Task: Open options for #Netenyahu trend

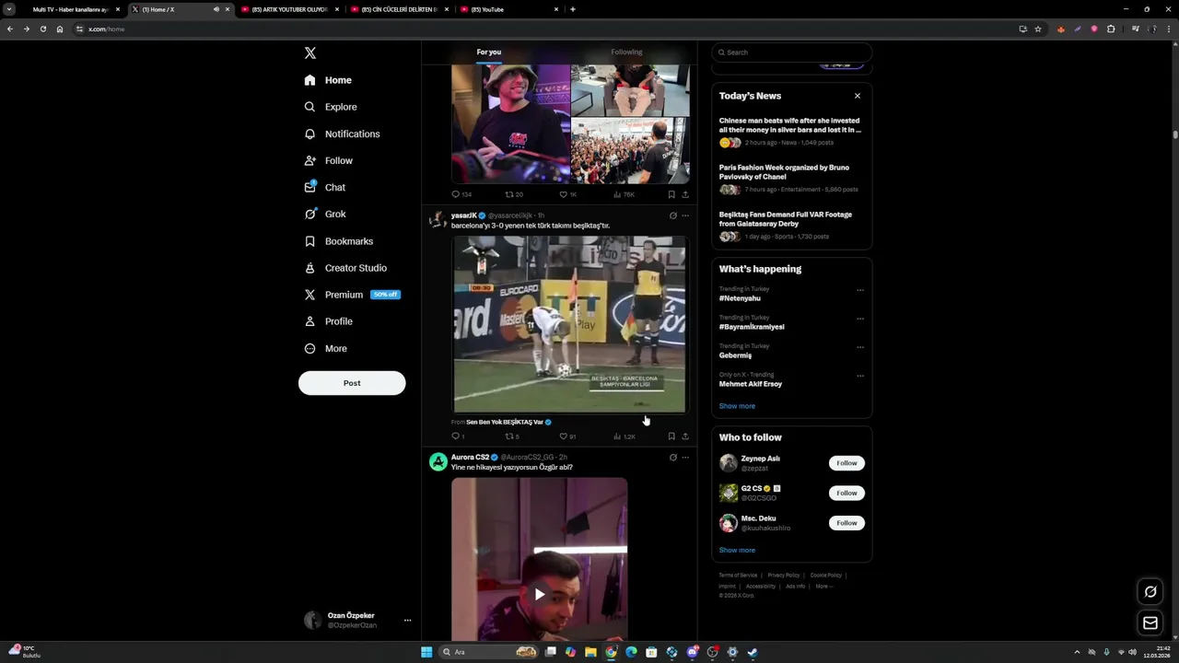Action: click(860, 290)
